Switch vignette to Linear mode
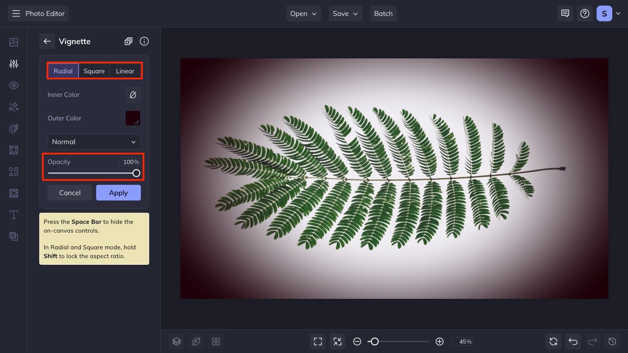This screenshot has width=628, height=353. click(125, 71)
